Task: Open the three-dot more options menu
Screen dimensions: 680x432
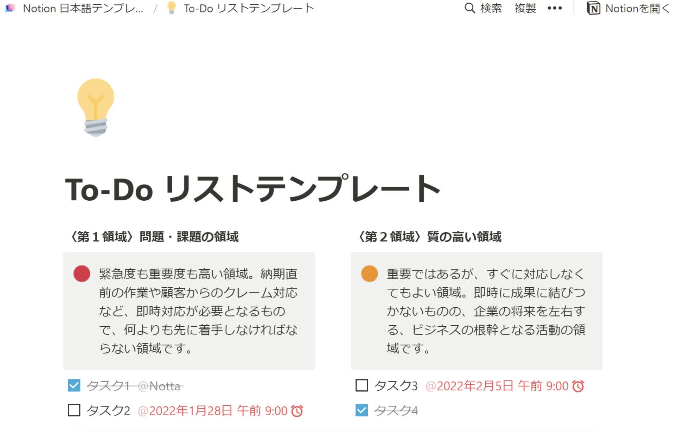Action: tap(554, 8)
